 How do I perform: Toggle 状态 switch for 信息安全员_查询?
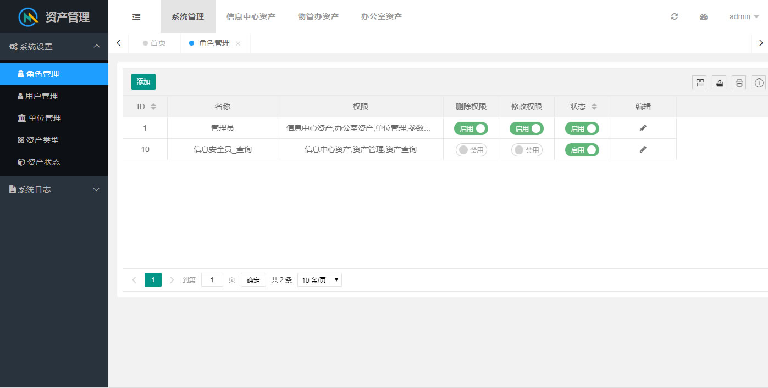[582, 150]
